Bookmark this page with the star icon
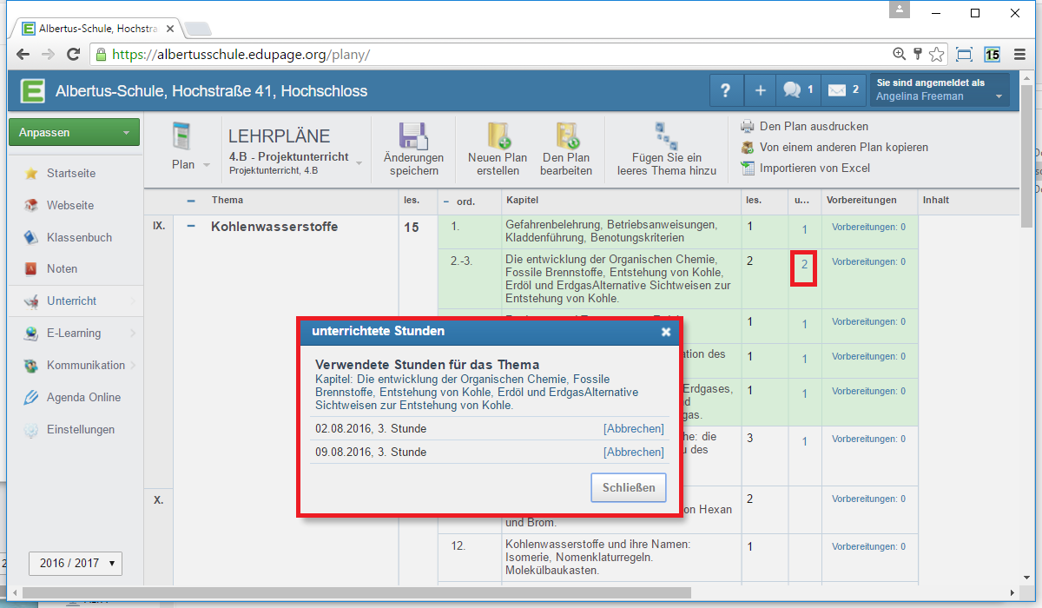The height and width of the screenshot is (608, 1042). click(x=936, y=55)
